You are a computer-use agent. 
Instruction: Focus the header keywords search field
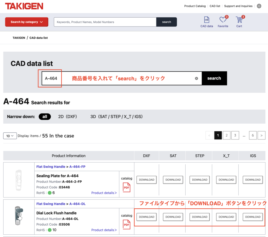105,22
